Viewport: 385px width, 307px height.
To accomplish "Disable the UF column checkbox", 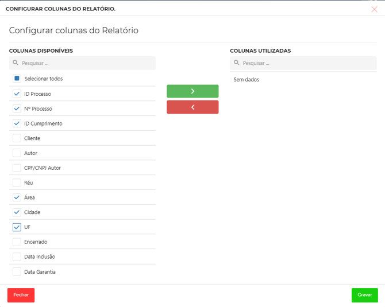I will (x=17, y=227).
